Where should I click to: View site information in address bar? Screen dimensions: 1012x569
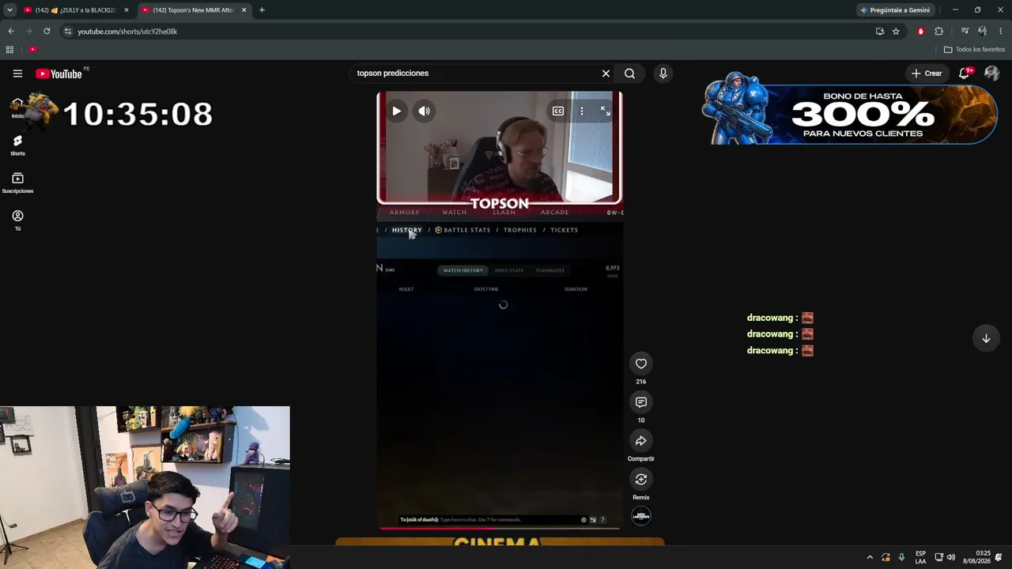[68, 32]
